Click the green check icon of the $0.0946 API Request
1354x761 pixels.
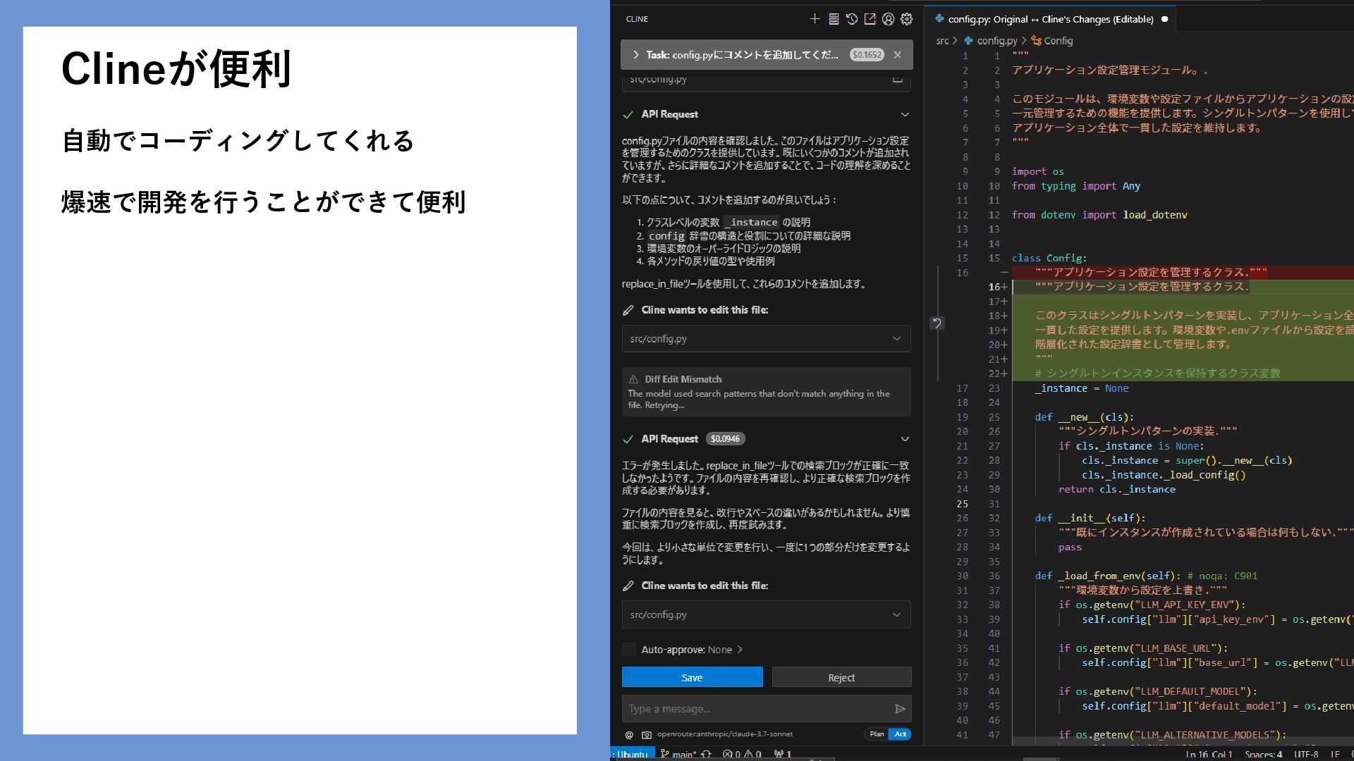(628, 439)
